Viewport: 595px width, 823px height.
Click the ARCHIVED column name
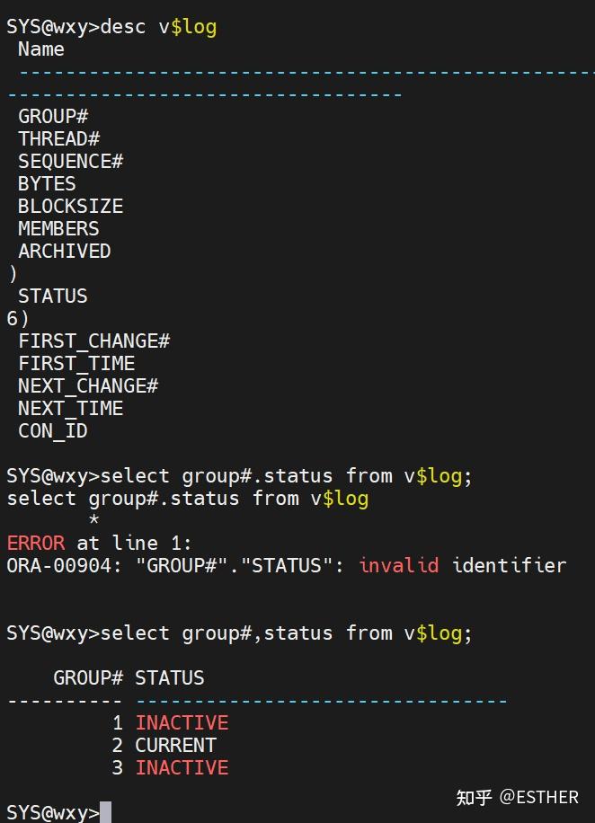click(x=64, y=251)
